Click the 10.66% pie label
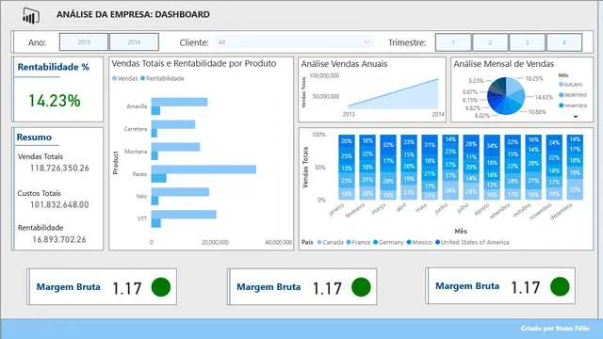Screen dimensions: 603x339 coord(537,112)
